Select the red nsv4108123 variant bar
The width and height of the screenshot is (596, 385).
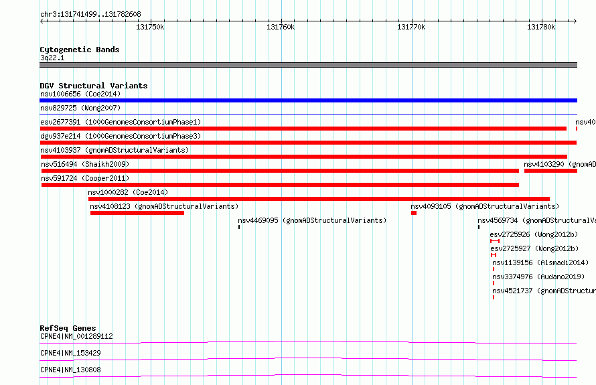[137, 213]
